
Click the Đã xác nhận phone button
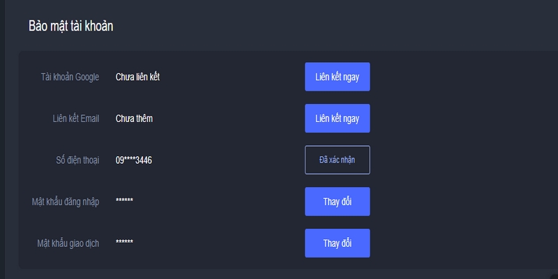pyautogui.click(x=337, y=160)
